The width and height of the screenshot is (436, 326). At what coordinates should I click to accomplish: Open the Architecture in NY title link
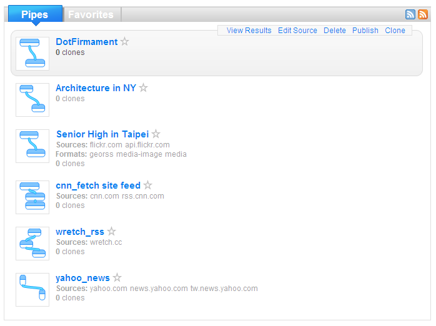96,88
